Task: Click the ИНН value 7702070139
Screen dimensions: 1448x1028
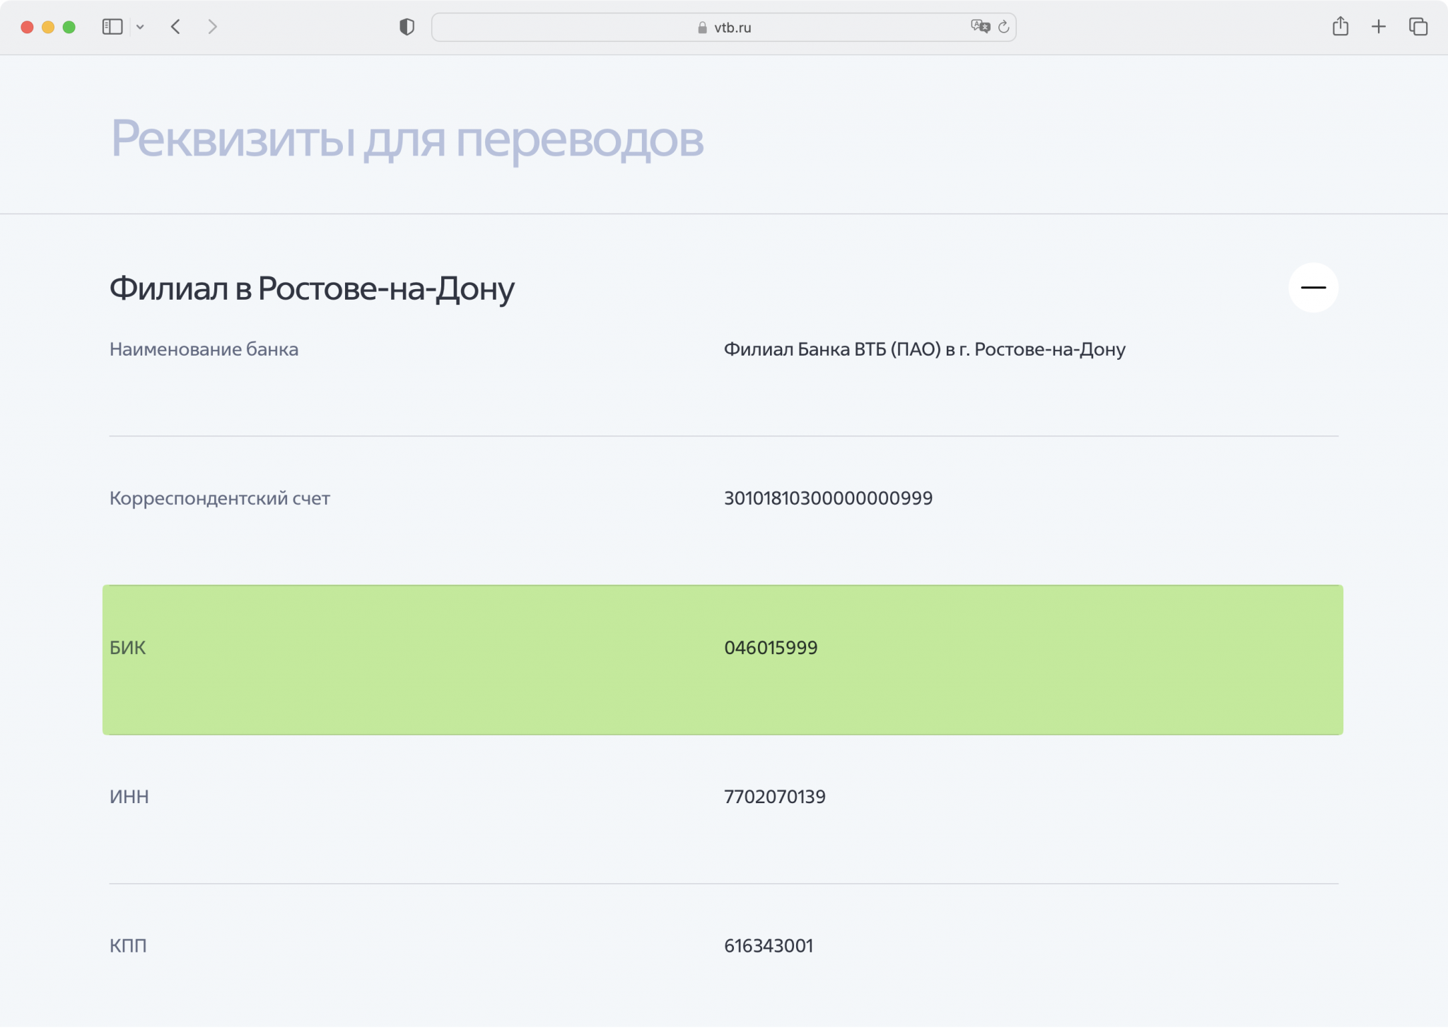Action: 774,797
